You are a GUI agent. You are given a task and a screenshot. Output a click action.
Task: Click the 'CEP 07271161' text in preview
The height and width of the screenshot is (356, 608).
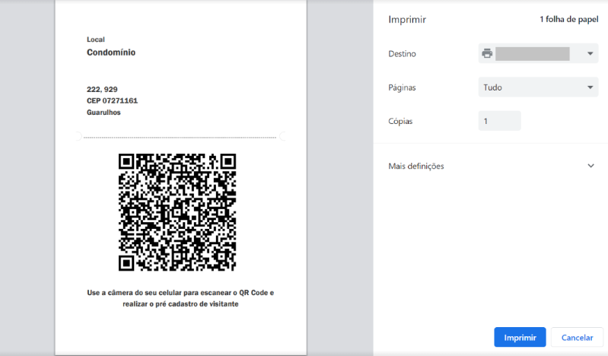113,100
